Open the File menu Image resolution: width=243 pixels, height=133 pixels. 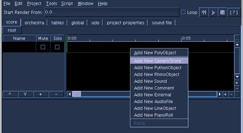[7, 4]
